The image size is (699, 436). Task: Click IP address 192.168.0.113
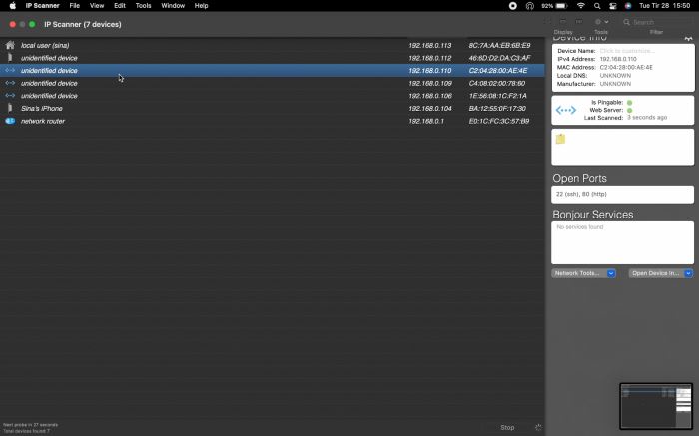[x=430, y=45]
